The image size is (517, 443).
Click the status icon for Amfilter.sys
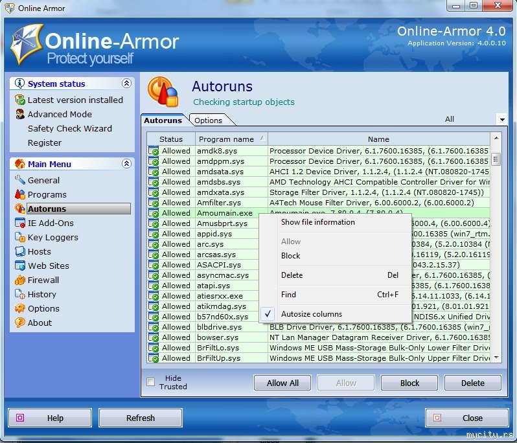[x=154, y=203]
